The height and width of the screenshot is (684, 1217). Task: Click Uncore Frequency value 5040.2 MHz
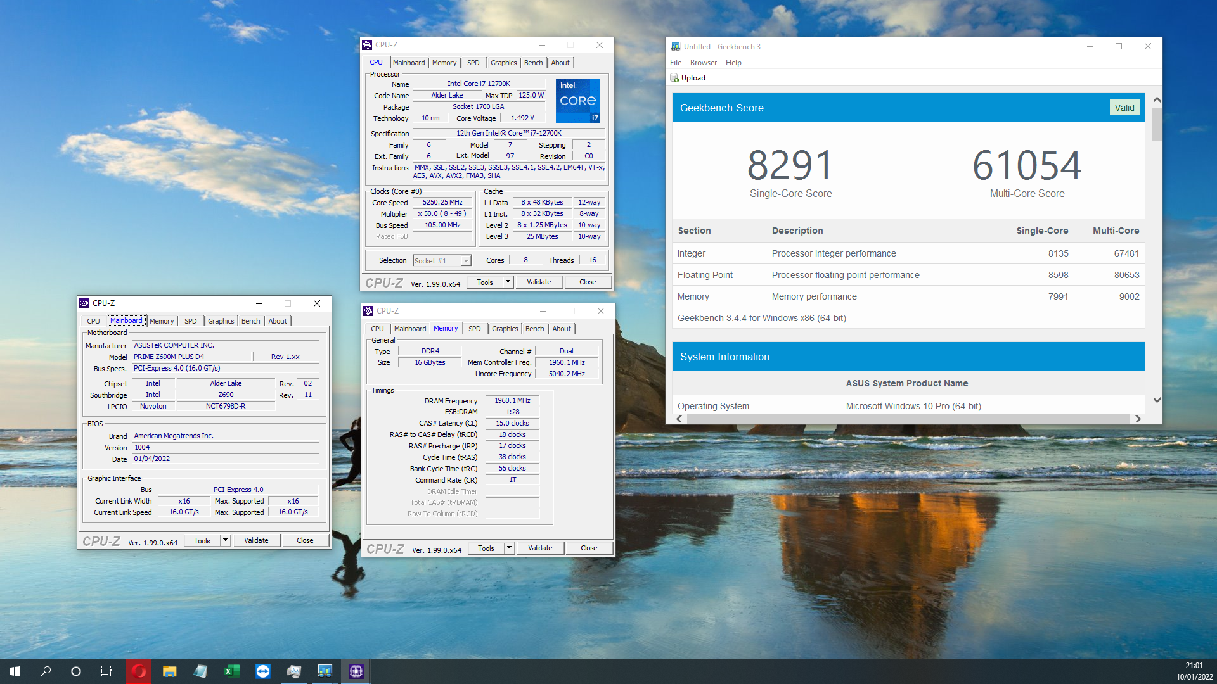[567, 374]
